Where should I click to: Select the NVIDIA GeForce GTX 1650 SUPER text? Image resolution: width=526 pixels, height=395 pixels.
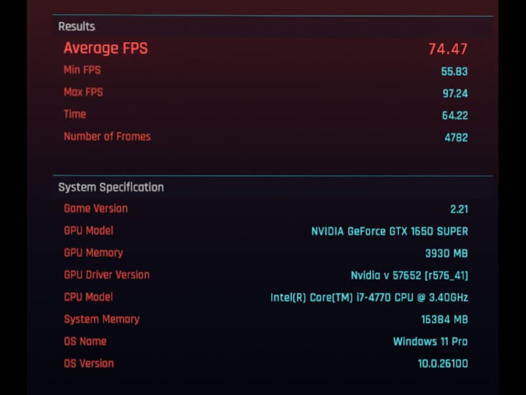pyautogui.click(x=389, y=231)
